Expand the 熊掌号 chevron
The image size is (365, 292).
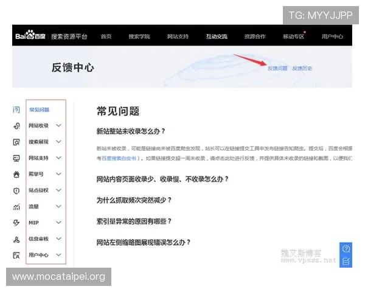point(58,174)
